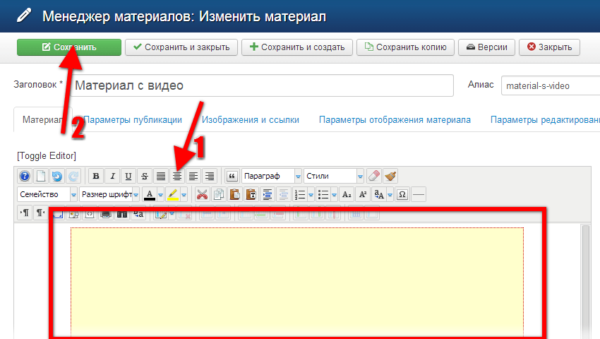The width and height of the screenshot is (600, 339).
Task: Click the Italic formatting icon
Action: pos(112,176)
